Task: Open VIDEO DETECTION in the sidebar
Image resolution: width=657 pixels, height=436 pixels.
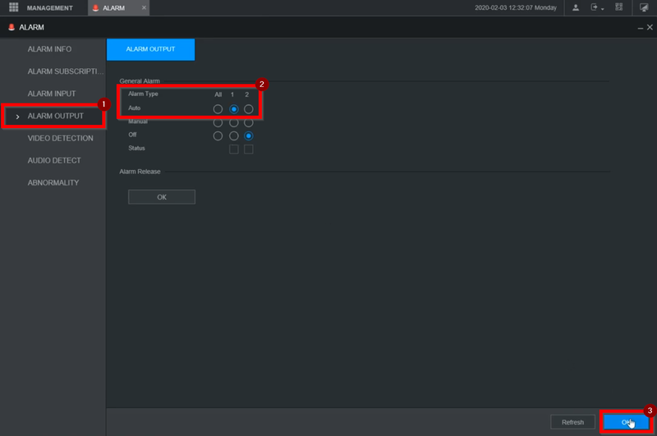Action: [60, 138]
